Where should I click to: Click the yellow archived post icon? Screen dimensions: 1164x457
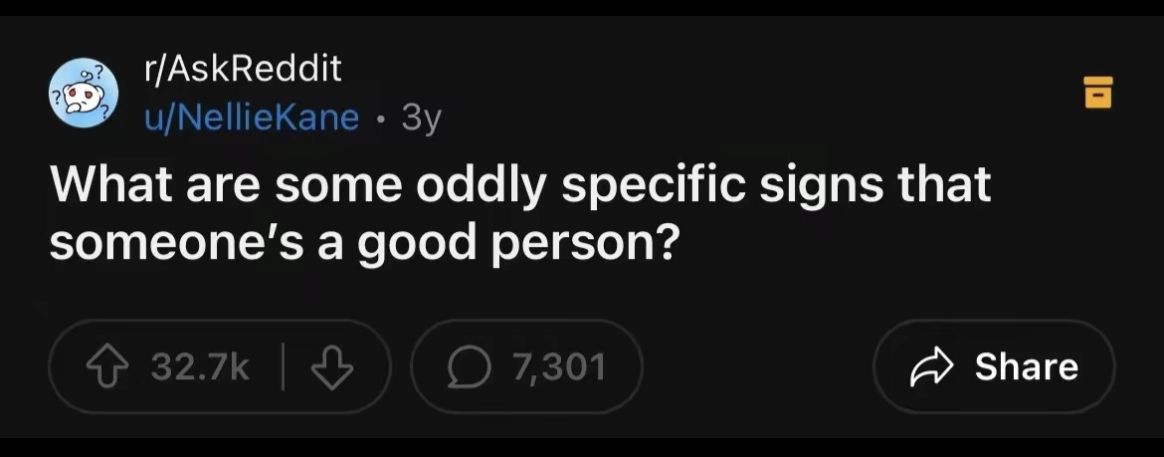[x=1096, y=92]
